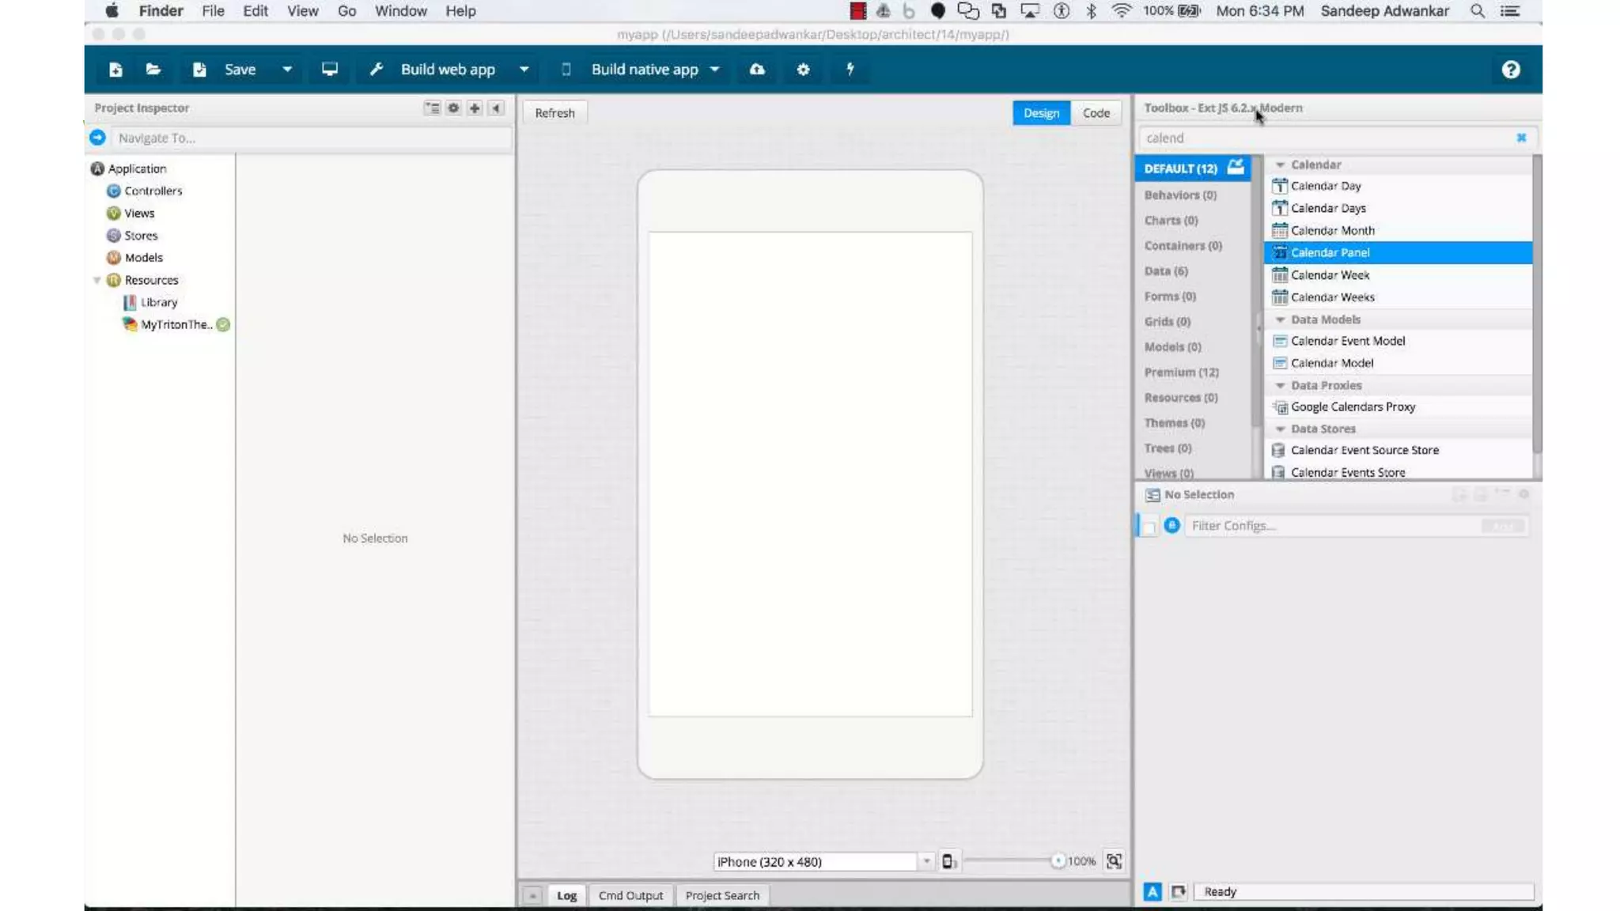
Task: Select Google Calendars Proxy item
Action: (x=1398, y=406)
